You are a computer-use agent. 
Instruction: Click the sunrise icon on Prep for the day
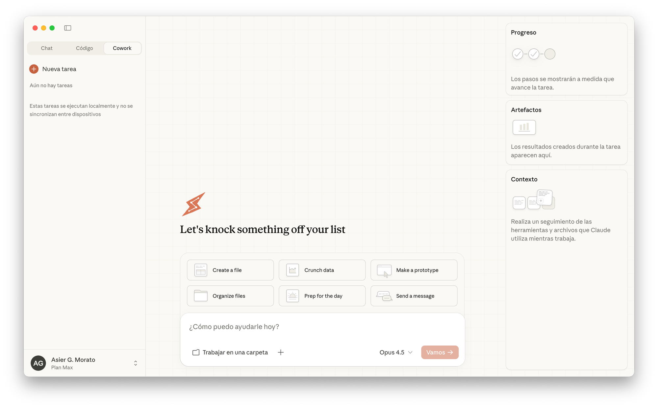pyautogui.click(x=292, y=296)
